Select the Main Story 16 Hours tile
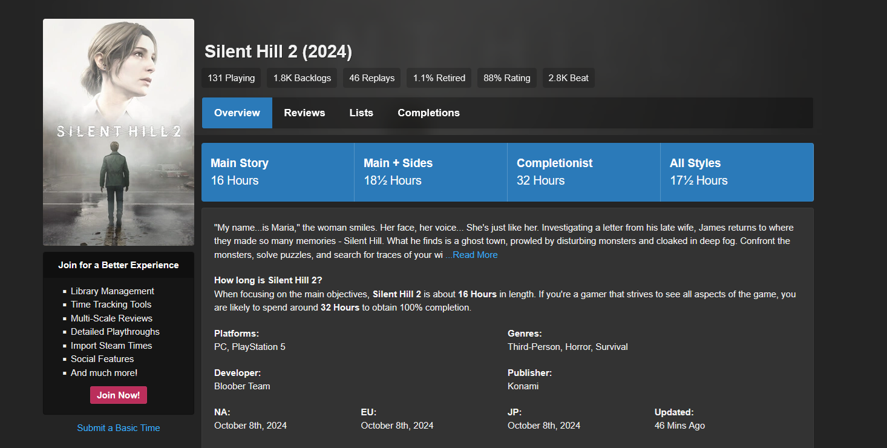Viewport: 887px width, 448px height. (278, 172)
